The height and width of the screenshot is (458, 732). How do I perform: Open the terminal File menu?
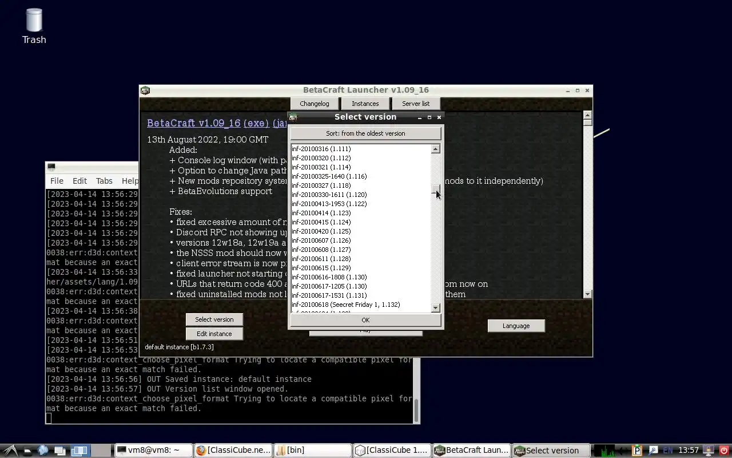[57, 181]
